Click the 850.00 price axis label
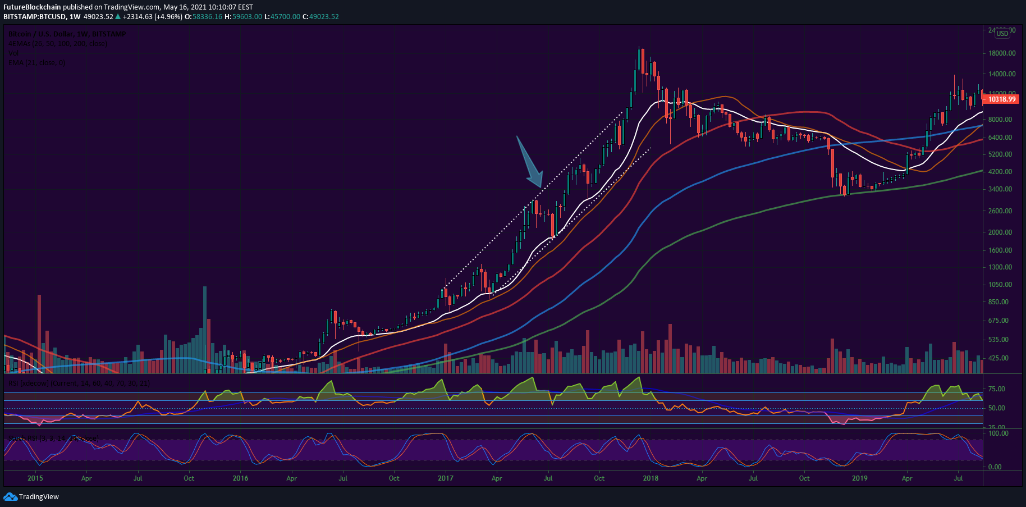 [x=998, y=302]
